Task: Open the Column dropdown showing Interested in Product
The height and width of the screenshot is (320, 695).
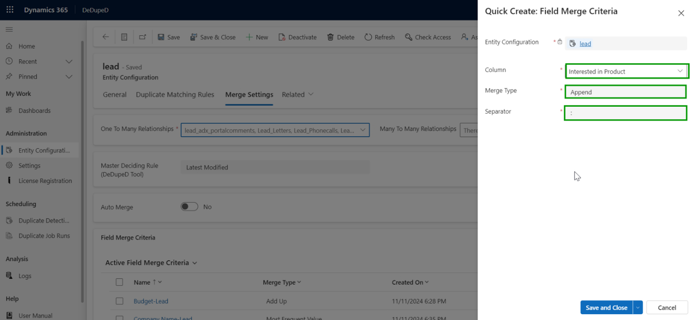Action: (x=626, y=71)
